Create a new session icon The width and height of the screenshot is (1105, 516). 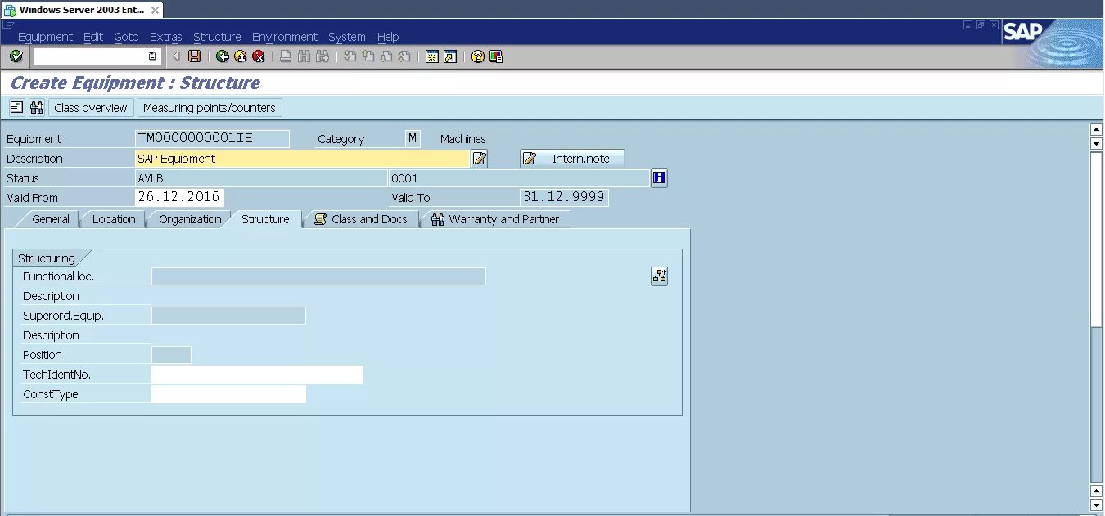(x=432, y=56)
